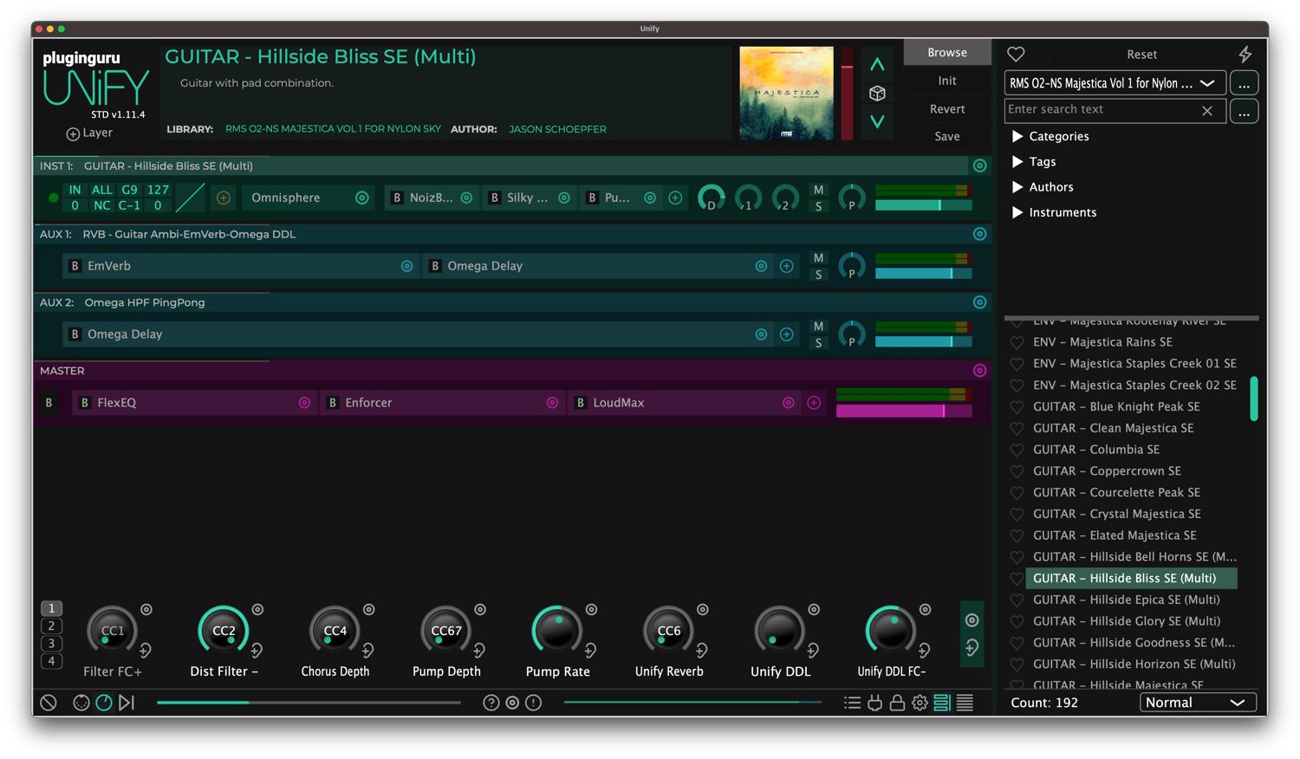Open the plug-in manager plug icon
This screenshot has height=759, width=1300.
coord(874,703)
